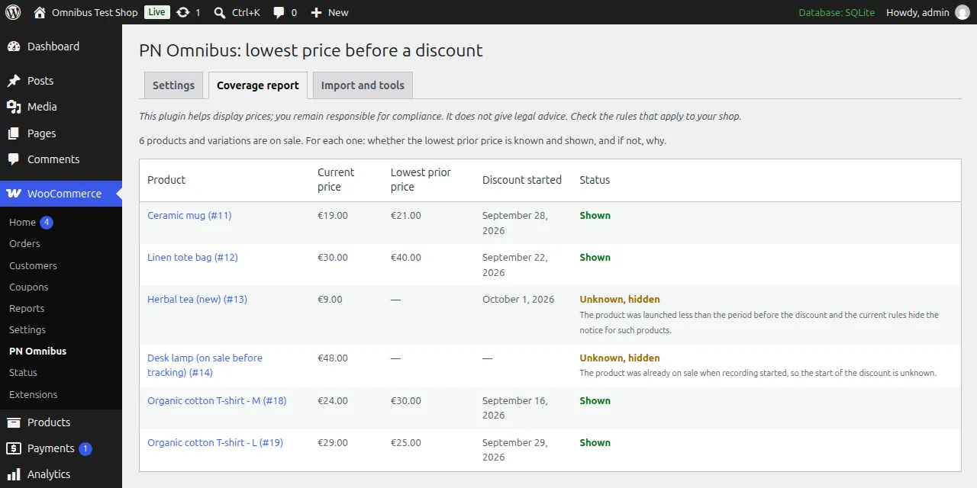Open the Desk lamp (#14) product link
Screen dimensions: 977x488
tap(205, 365)
